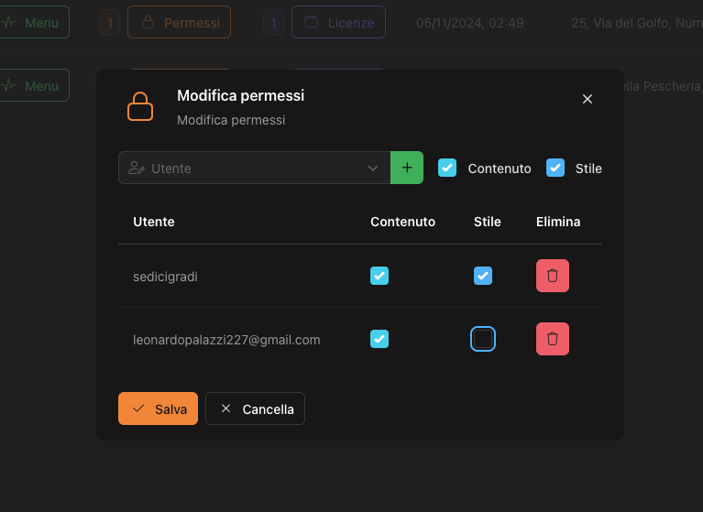703x512 pixels.
Task: Open the top Menu button
Action: [x=33, y=22]
